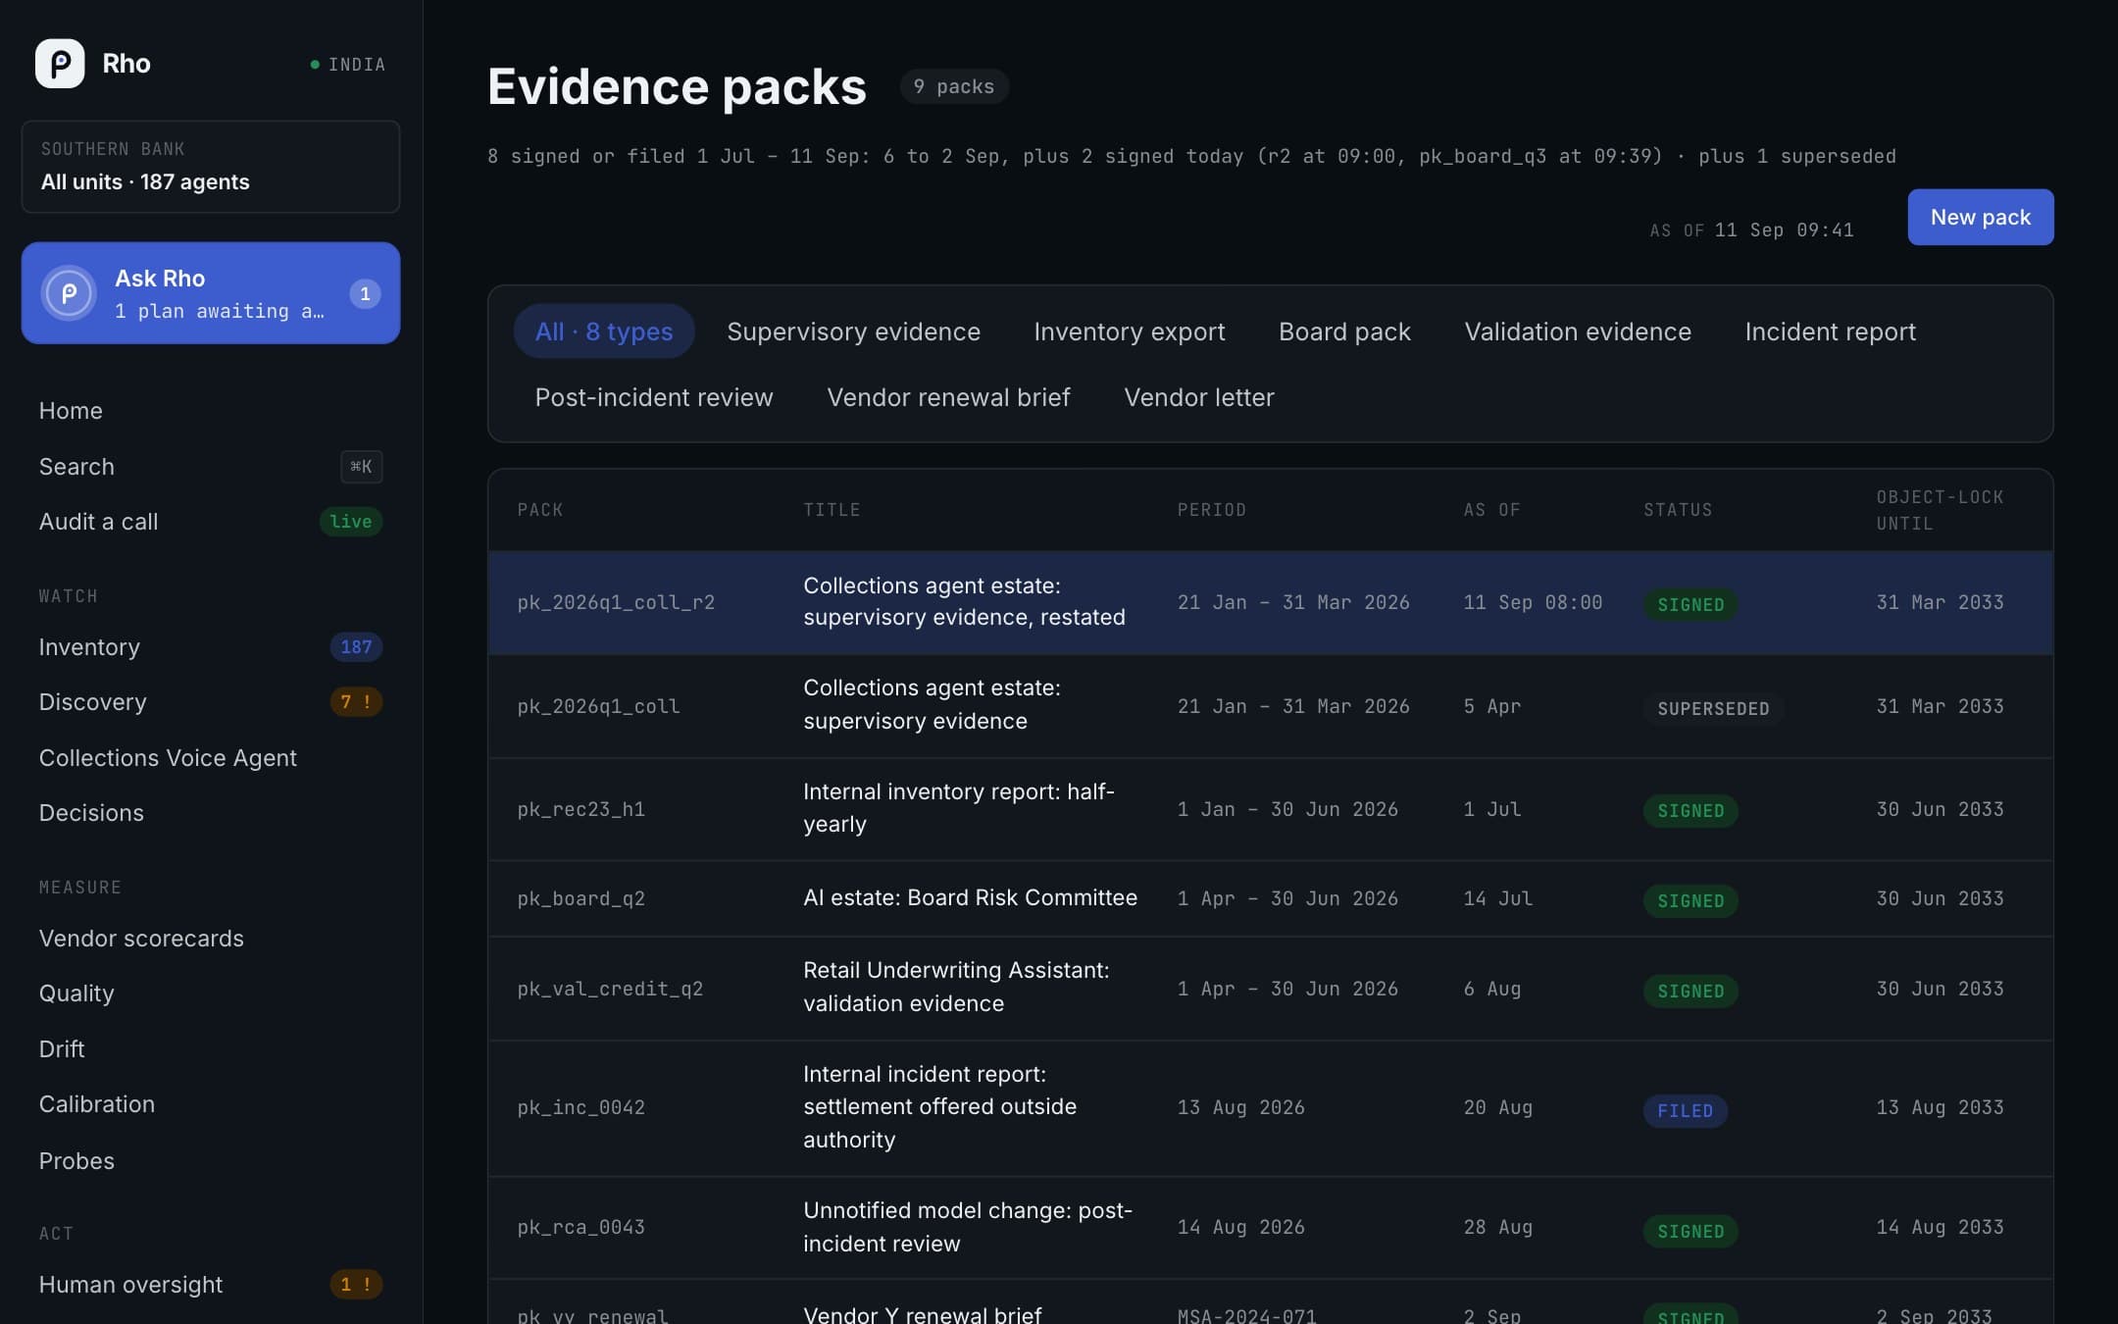Select the All · 8 types filter

click(x=604, y=331)
